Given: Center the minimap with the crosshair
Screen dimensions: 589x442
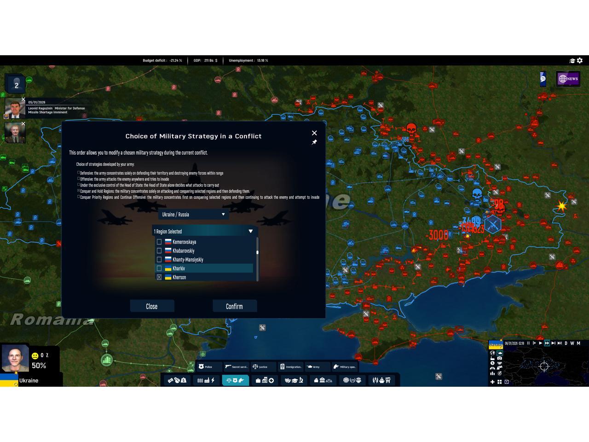Looking at the screenshot, I should click(544, 366).
